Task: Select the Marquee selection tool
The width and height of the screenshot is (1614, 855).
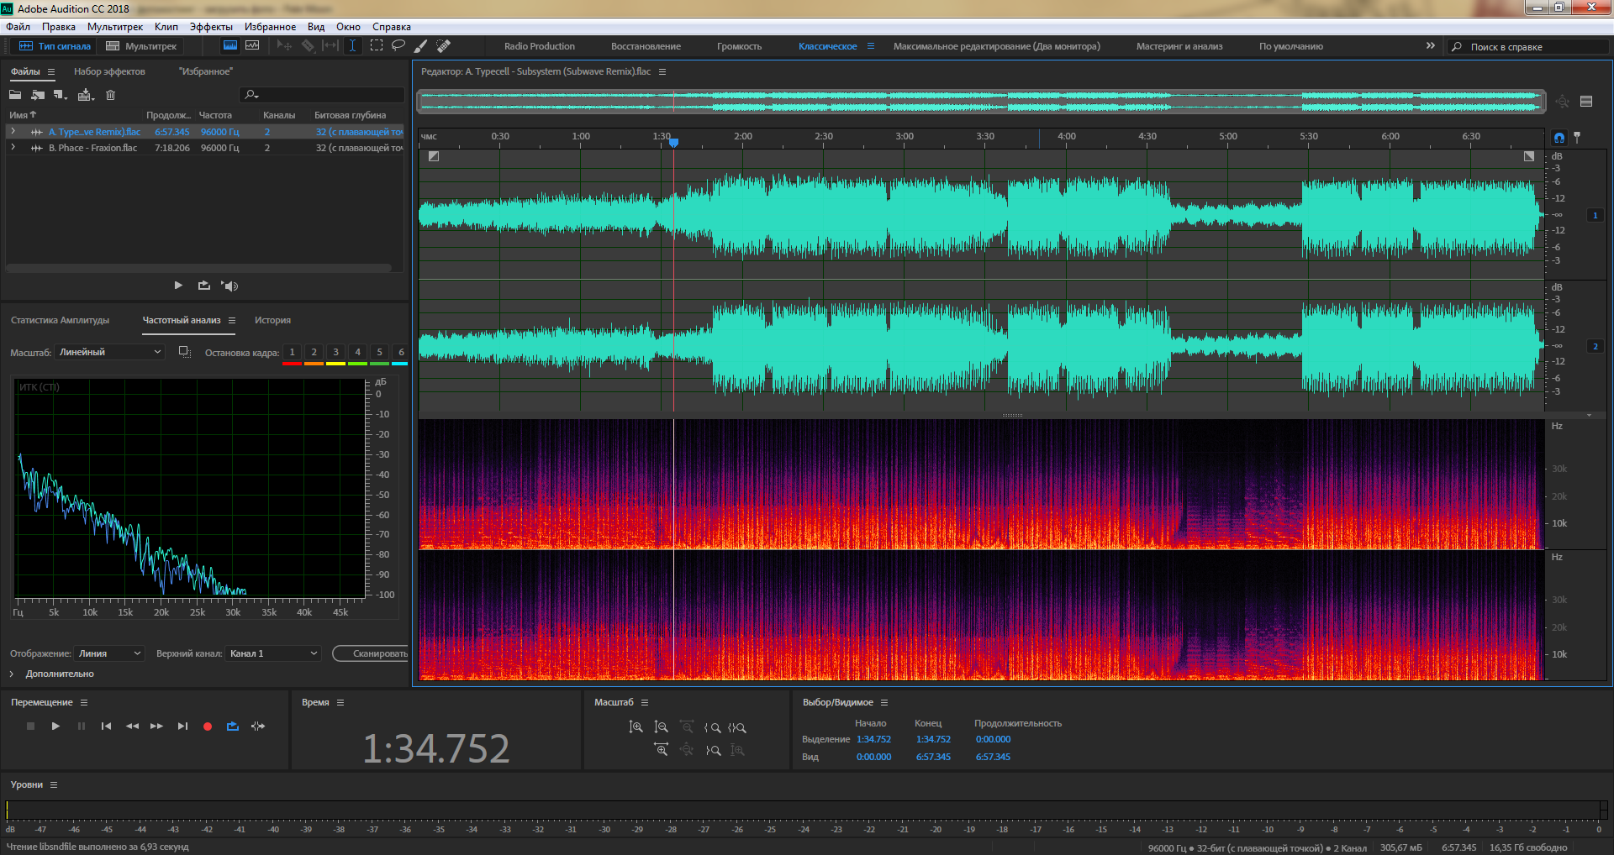Action: tap(376, 46)
